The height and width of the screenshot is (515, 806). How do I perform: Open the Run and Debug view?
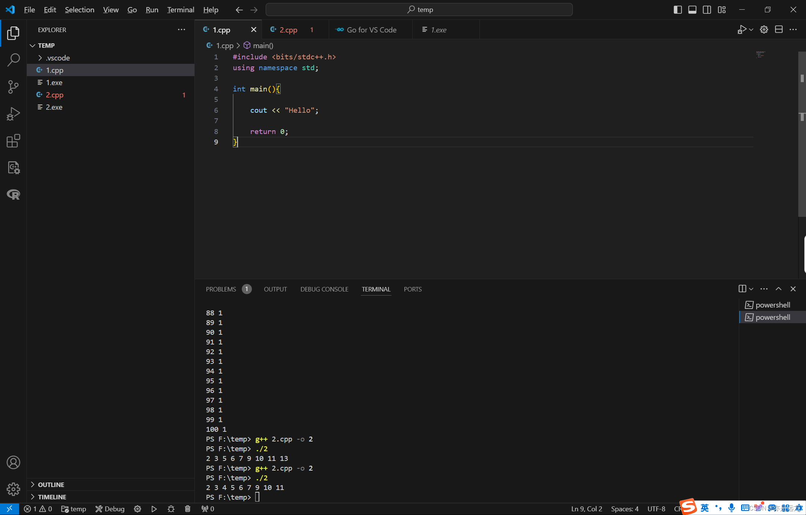(x=13, y=114)
